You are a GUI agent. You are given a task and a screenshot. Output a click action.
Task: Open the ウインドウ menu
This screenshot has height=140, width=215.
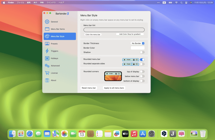(51, 3)
